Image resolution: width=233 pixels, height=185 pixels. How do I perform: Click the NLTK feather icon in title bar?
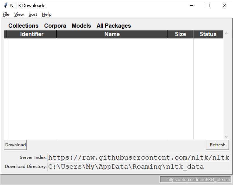click(5, 5)
